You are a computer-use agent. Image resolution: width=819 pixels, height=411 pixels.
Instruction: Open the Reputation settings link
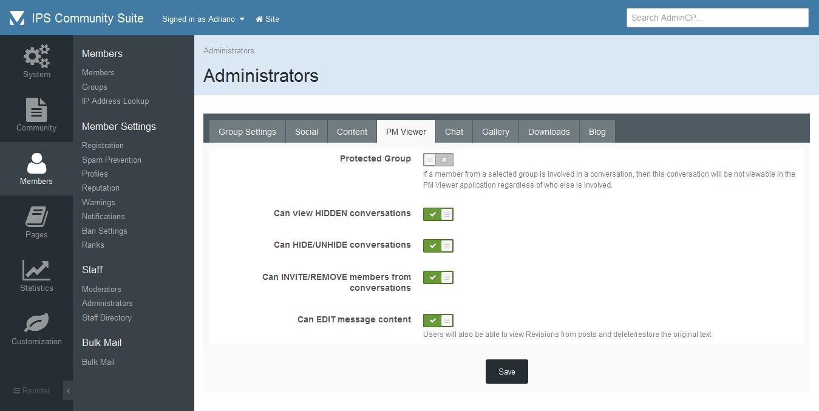(x=101, y=188)
